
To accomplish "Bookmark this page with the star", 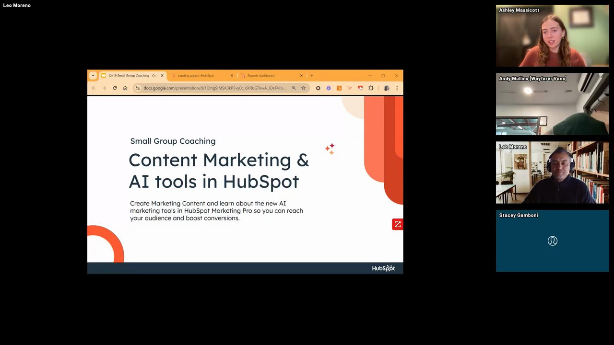I will click(303, 88).
